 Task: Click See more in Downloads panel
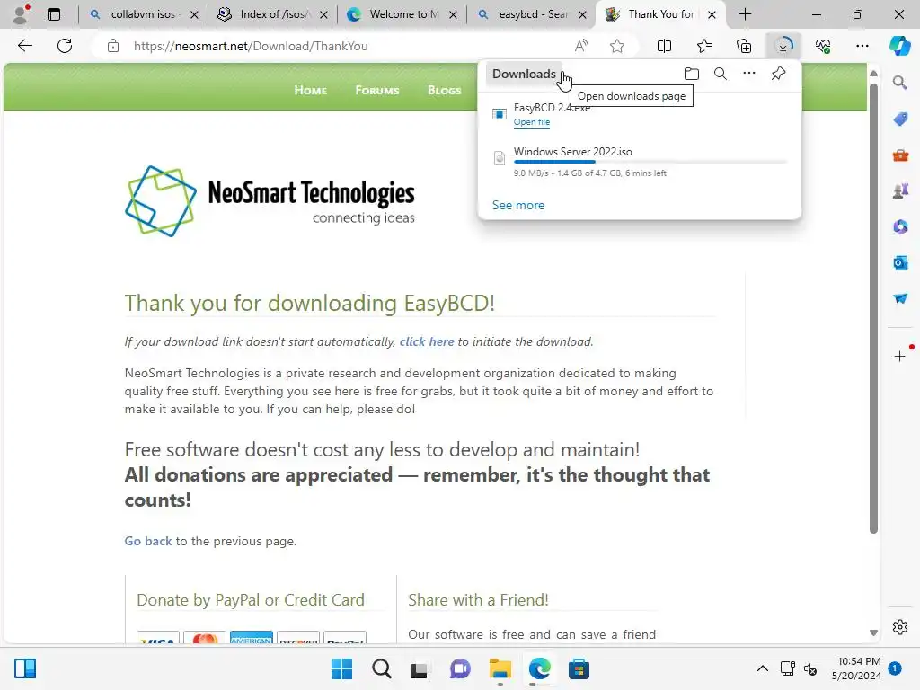pos(518,206)
